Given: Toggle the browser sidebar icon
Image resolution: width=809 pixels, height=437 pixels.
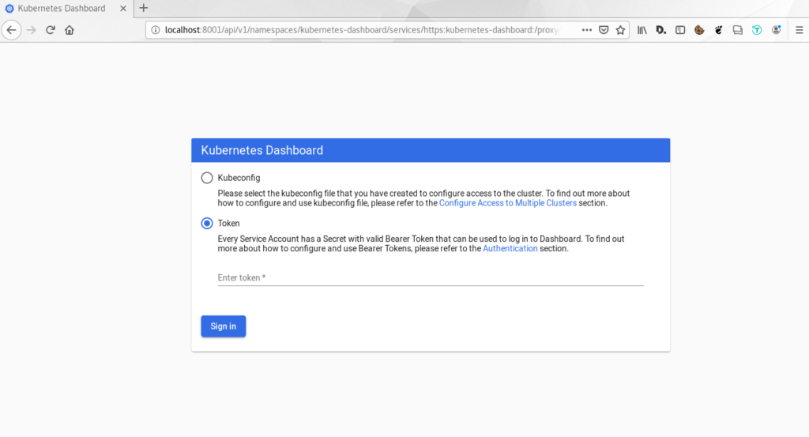Looking at the screenshot, I should coord(680,30).
